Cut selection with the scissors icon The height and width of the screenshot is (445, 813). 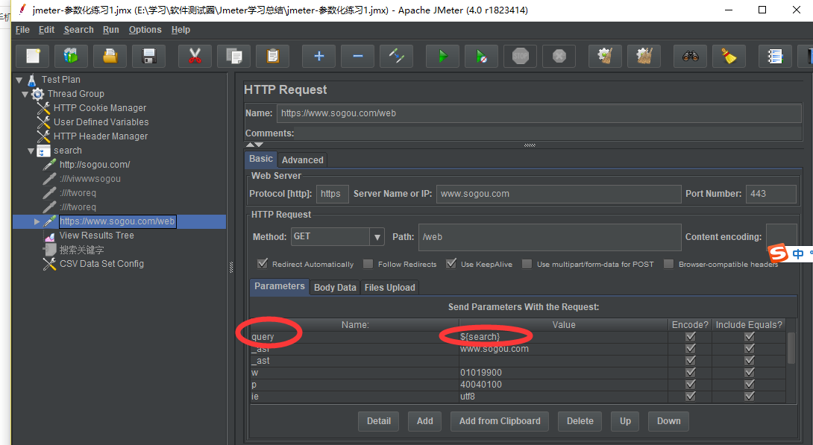[195, 56]
